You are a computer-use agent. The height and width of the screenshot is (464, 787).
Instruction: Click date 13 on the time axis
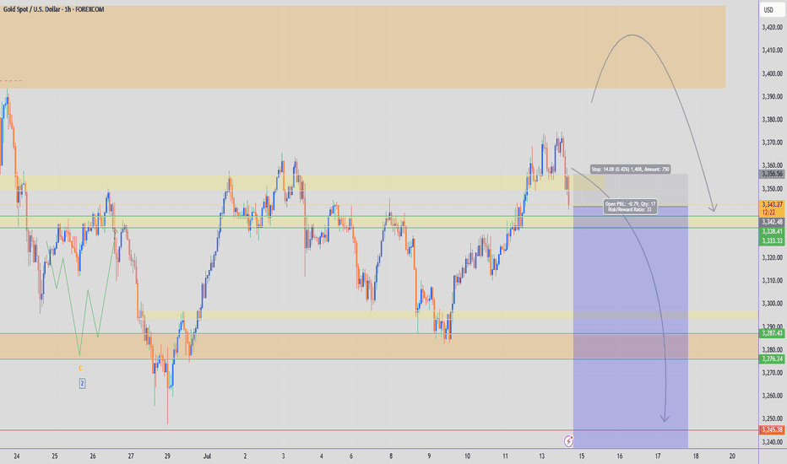(541, 456)
